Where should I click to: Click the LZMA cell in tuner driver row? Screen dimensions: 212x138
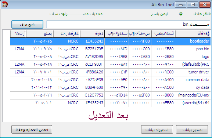click(18, 72)
